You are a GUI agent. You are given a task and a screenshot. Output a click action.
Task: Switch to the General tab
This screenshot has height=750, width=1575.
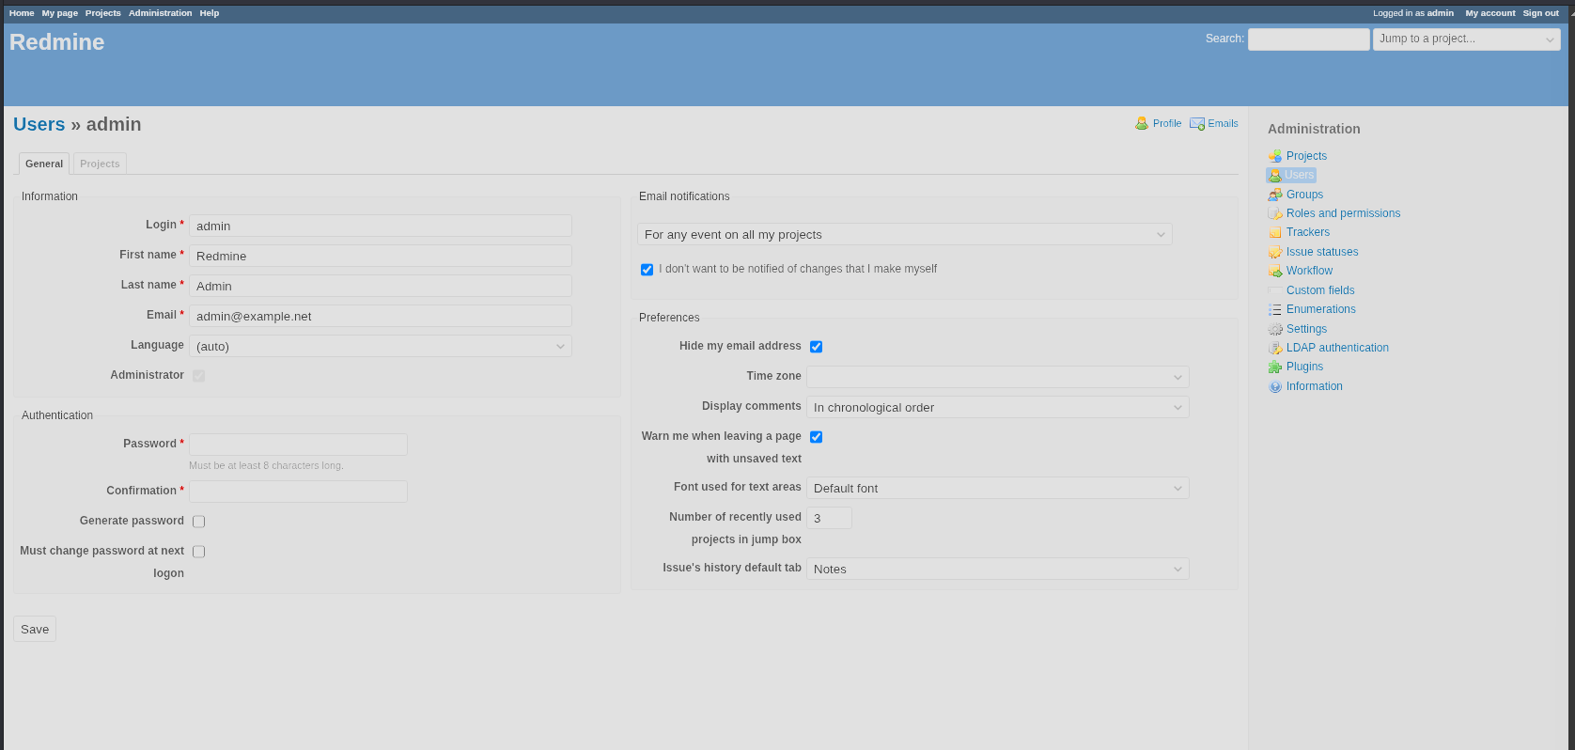44,164
